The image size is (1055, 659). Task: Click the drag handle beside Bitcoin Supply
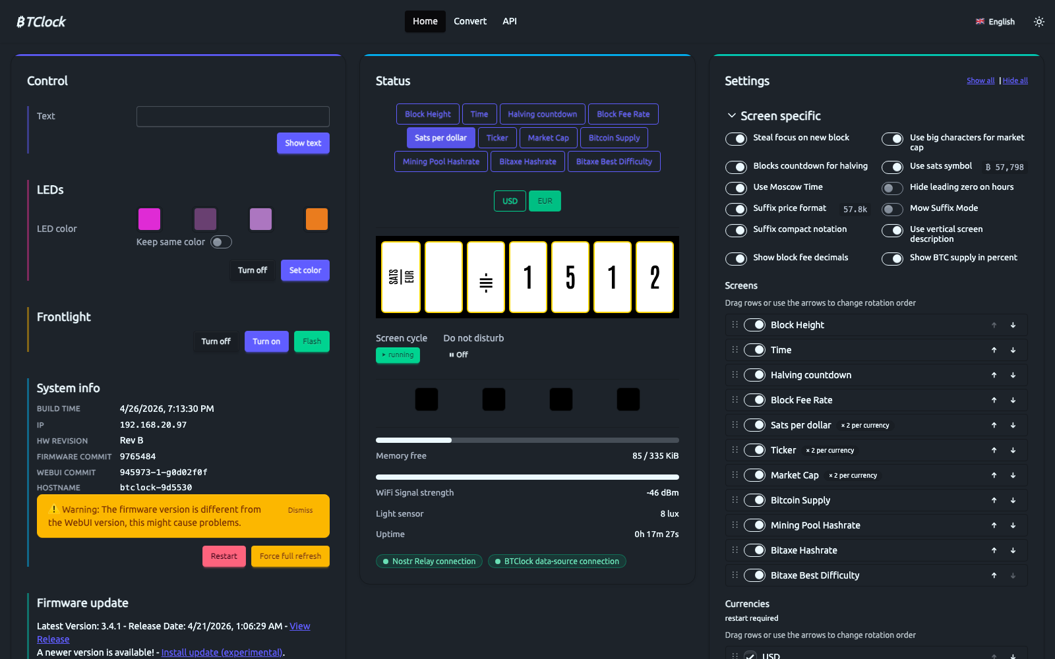tap(735, 500)
